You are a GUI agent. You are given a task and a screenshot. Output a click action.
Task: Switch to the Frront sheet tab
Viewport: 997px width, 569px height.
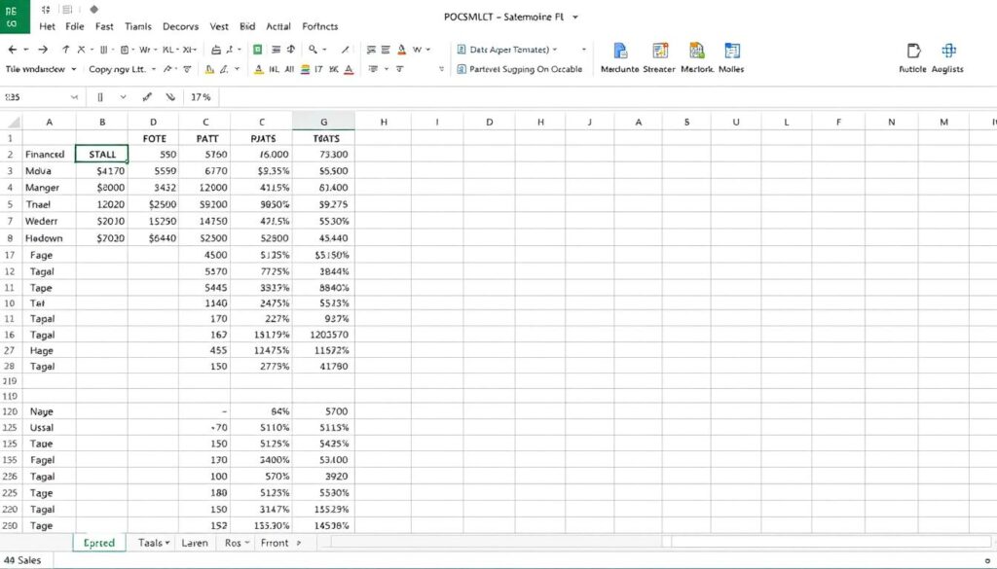click(275, 543)
